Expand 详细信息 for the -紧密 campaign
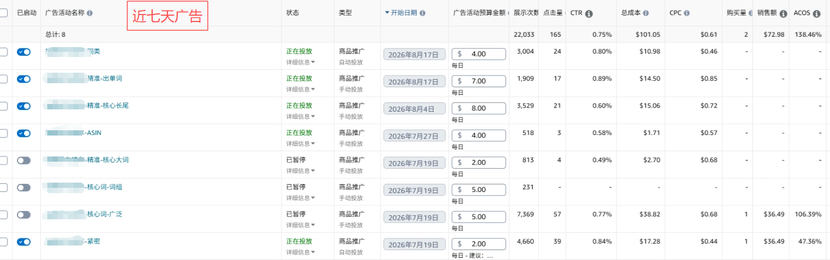This screenshot has height=260, width=830. pos(301,252)
